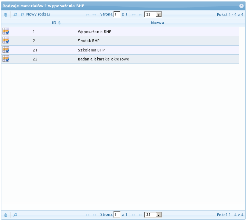This screenshot has height=221, width=247.
Task: Click grid icon for Badania lekarskie okresowe
Action: pyautogui.click(x=6, y=58)
